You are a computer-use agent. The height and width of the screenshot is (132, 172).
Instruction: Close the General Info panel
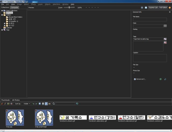[170, 12]
